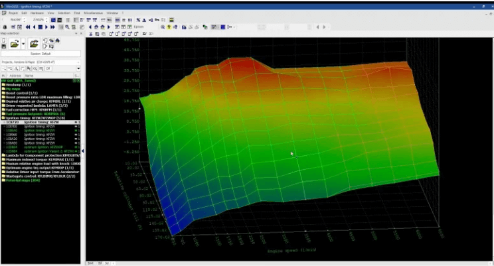Screen dimensions: 494x266
Task: Expand Driver requested lambda: LAMFA folder
Action: pyautogui.click(x=35, y=105)
